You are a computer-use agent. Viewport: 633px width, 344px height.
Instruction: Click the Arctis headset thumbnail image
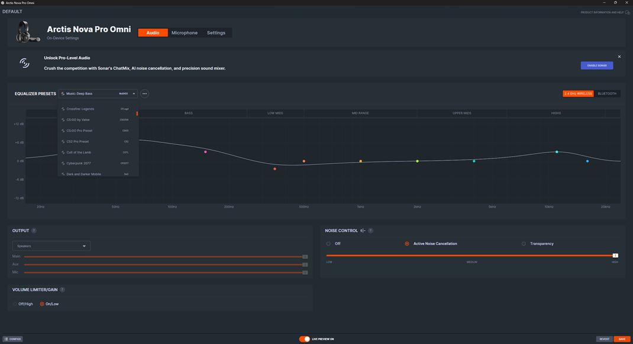27,32
